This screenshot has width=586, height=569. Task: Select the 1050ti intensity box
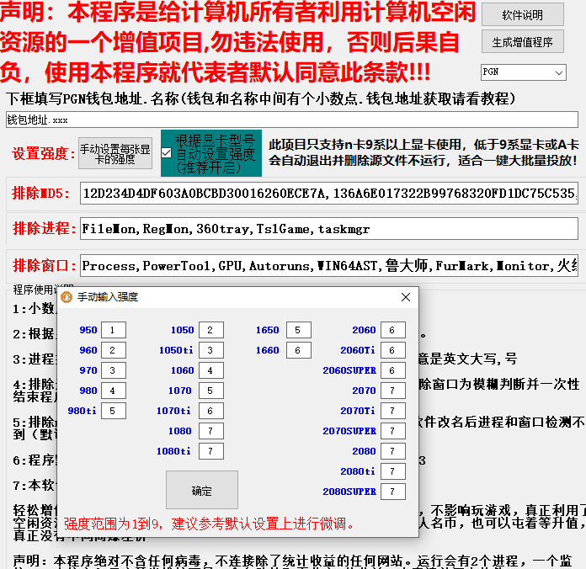(211, 350)
